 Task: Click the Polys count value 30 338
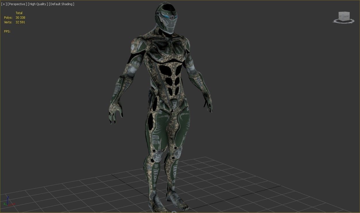pos(20,18)
